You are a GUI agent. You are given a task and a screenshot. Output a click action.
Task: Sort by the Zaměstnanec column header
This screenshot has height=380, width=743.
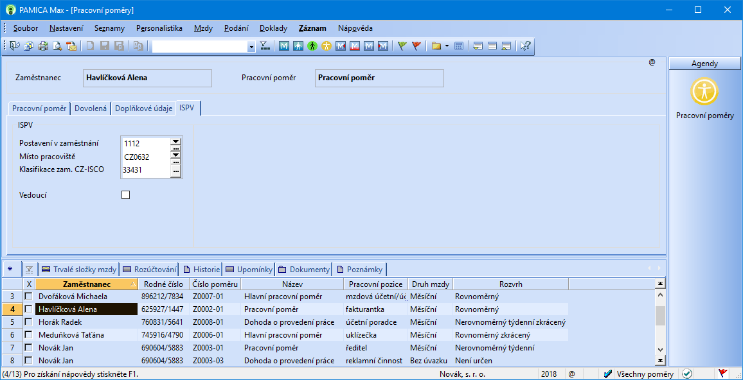pyautogui.click(x=87, y=284)
